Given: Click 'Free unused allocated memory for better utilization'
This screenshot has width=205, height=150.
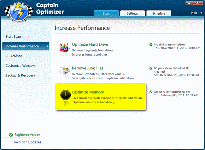Looking at the screenshot, I should click(107, 98).
